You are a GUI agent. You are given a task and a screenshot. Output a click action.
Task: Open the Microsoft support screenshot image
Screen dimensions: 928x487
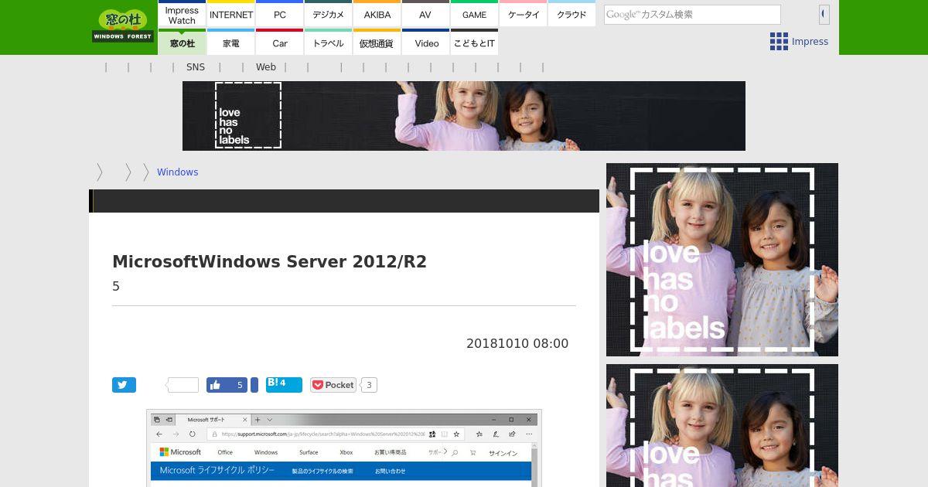(344, 448)
